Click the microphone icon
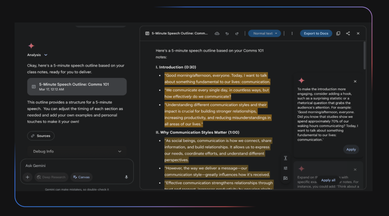The image size is (389, 216). click(126, 177)
